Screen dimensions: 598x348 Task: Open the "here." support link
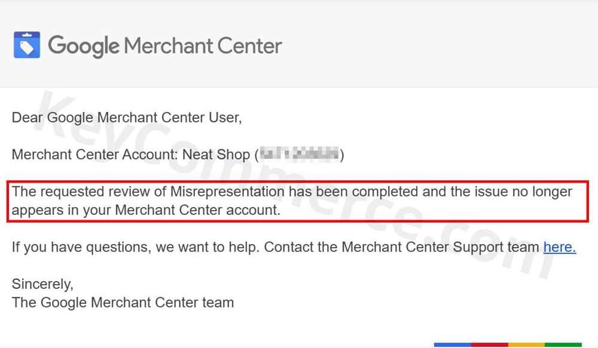point(559,247)
